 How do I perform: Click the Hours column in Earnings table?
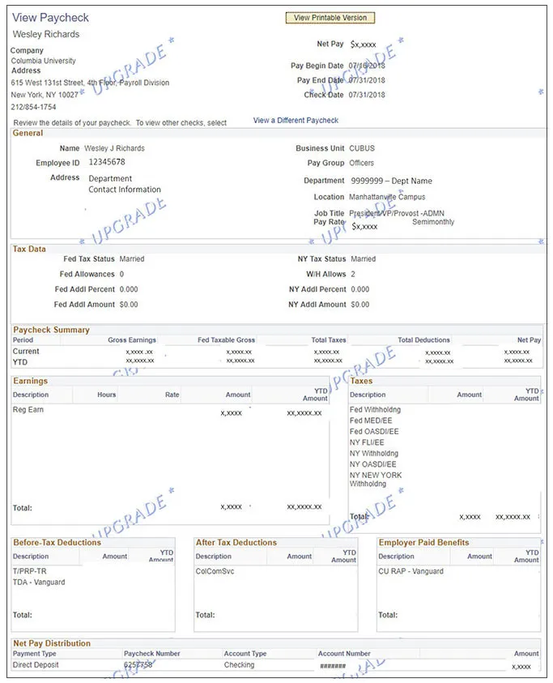106,395
